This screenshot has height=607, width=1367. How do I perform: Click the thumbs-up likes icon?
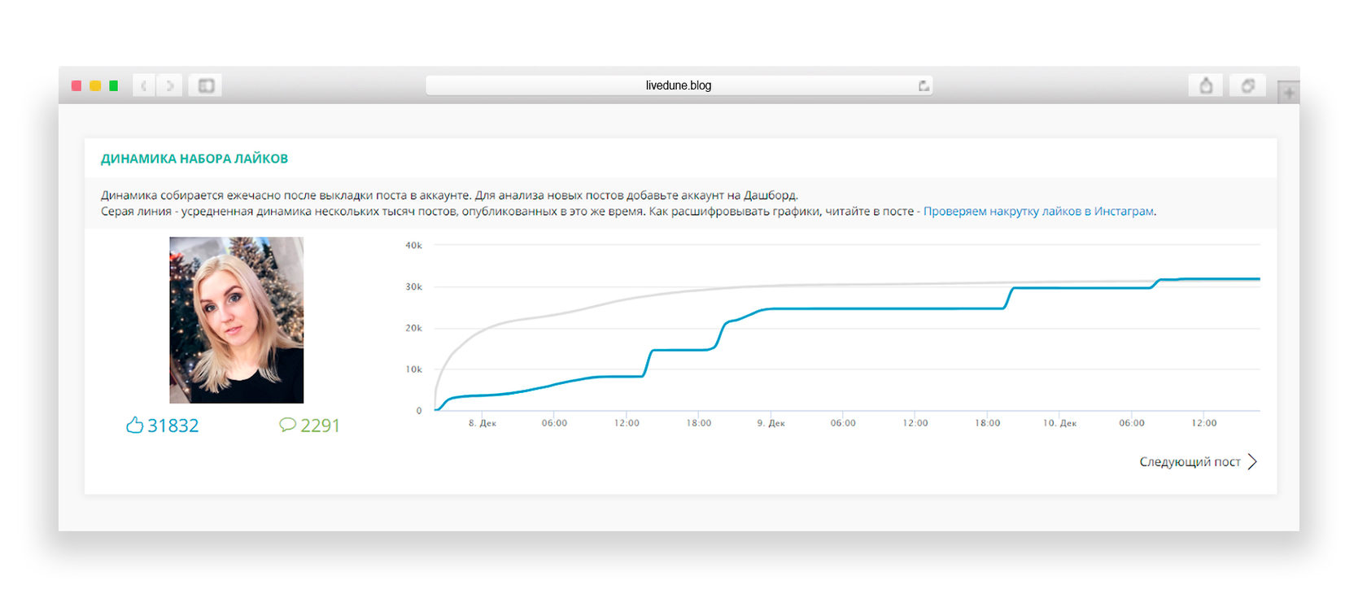pyautogui.click(x=134, y=425)
